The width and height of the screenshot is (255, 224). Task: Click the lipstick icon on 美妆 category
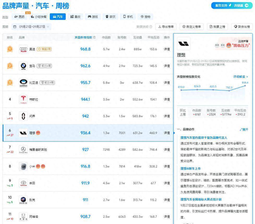pyautogui.click(x=71, y=16)
